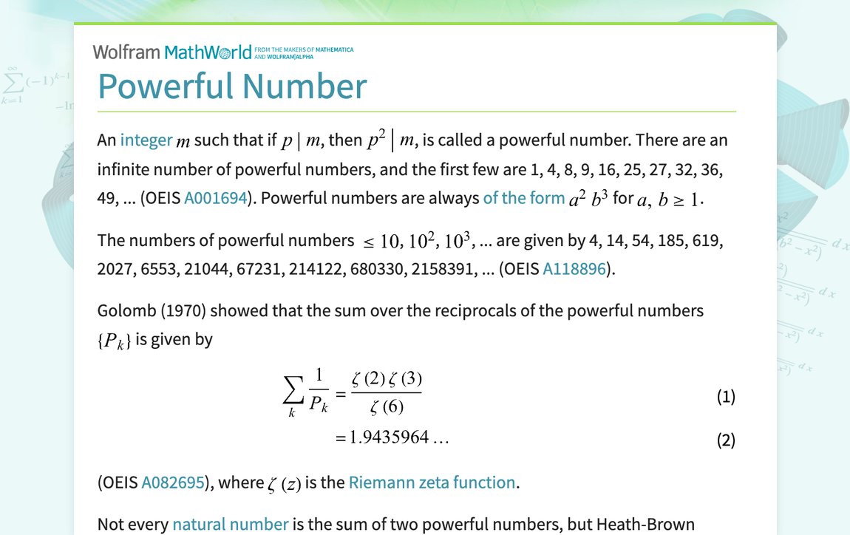
Task: Select the 'Powerful Number' page title
Action: pyautogui.click(x=231, y=86)
